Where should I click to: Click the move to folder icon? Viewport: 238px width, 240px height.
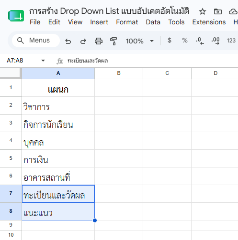pyautogui.click(x=218, y=11)
